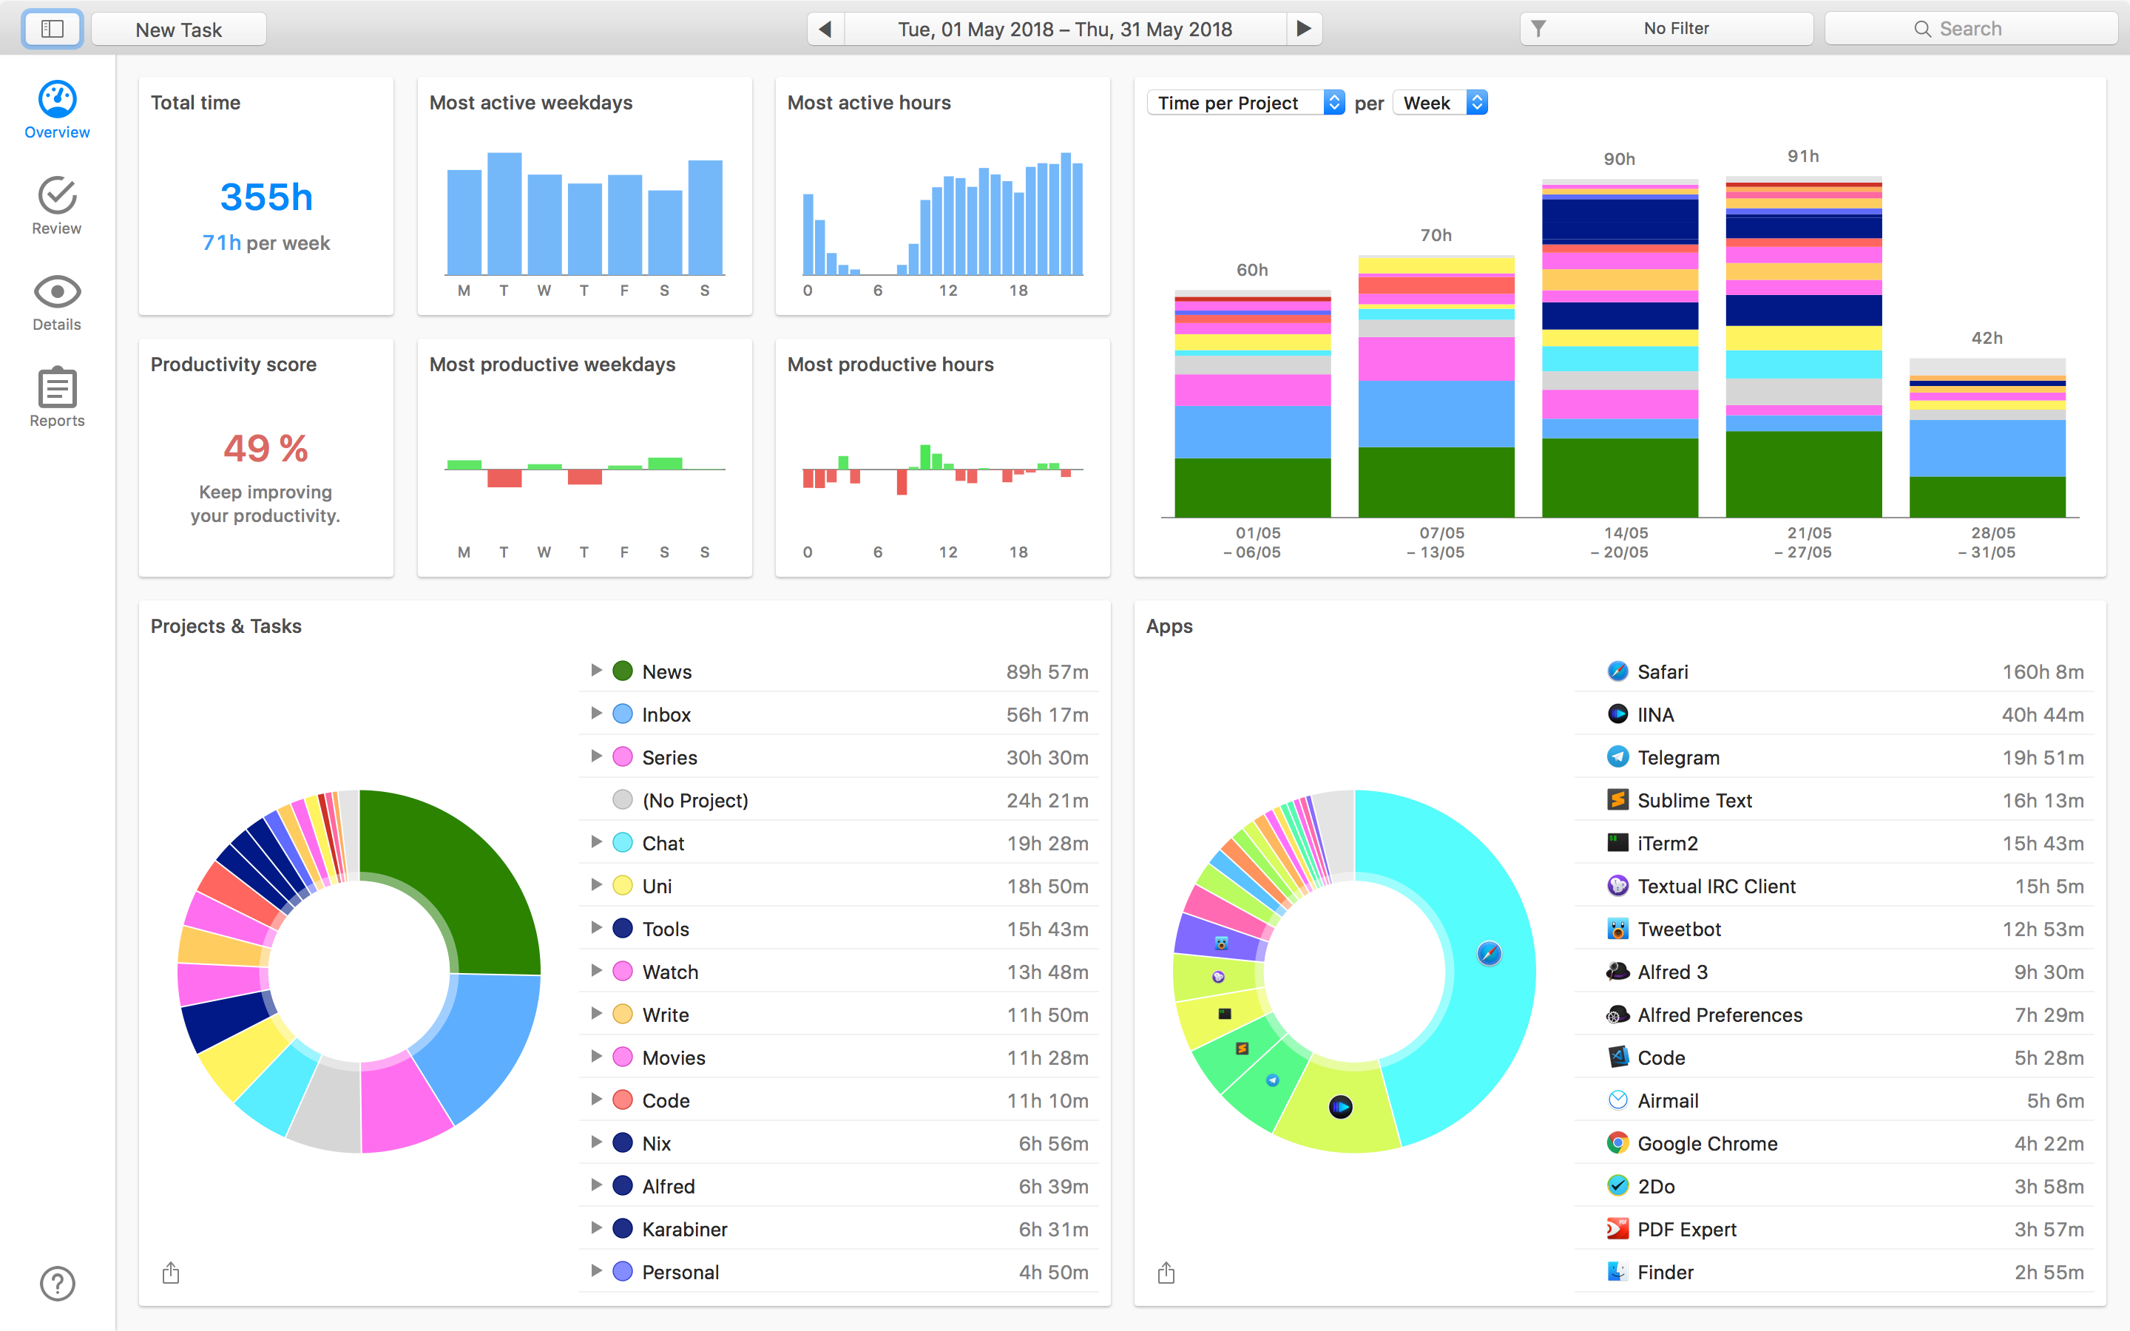Expand the Inbox project disclosure triangle

596,714
